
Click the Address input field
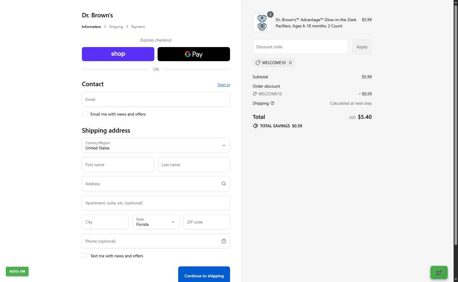156,184
